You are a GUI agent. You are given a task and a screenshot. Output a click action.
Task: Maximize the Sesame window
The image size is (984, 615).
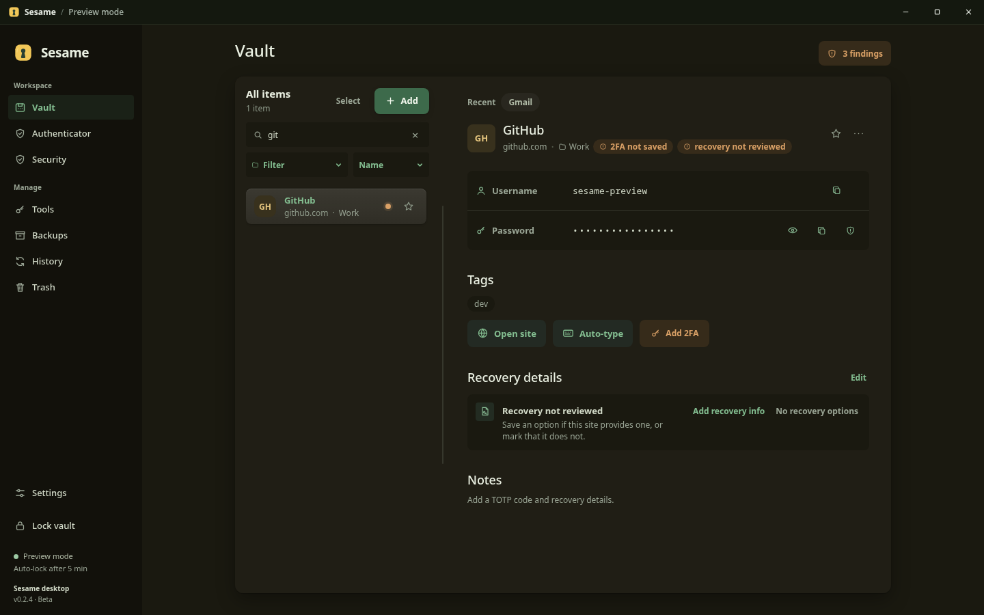tap(937, 12)
